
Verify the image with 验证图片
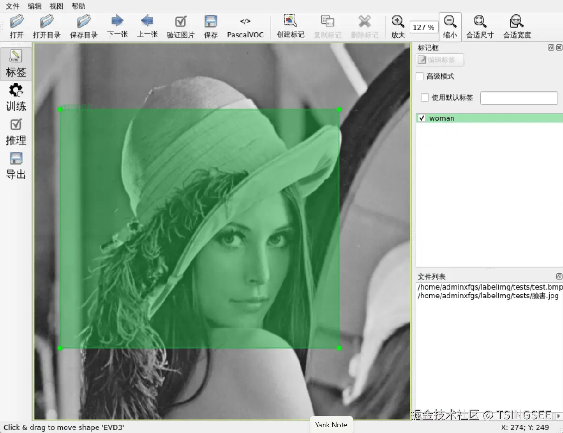[x=181, y=27]
